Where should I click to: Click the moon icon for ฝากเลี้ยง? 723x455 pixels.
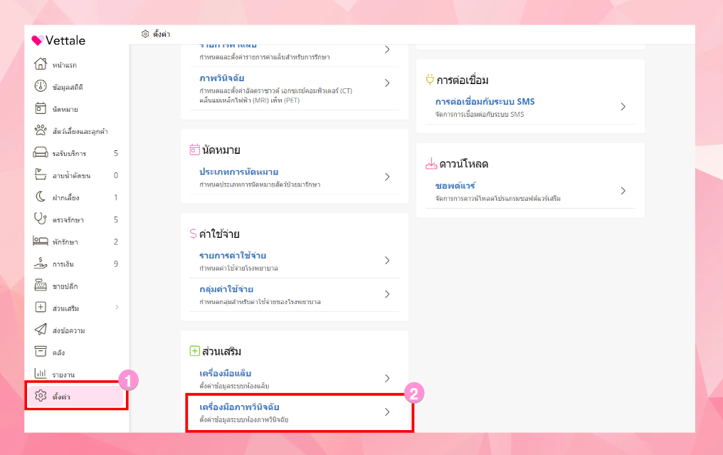[41, 197]
